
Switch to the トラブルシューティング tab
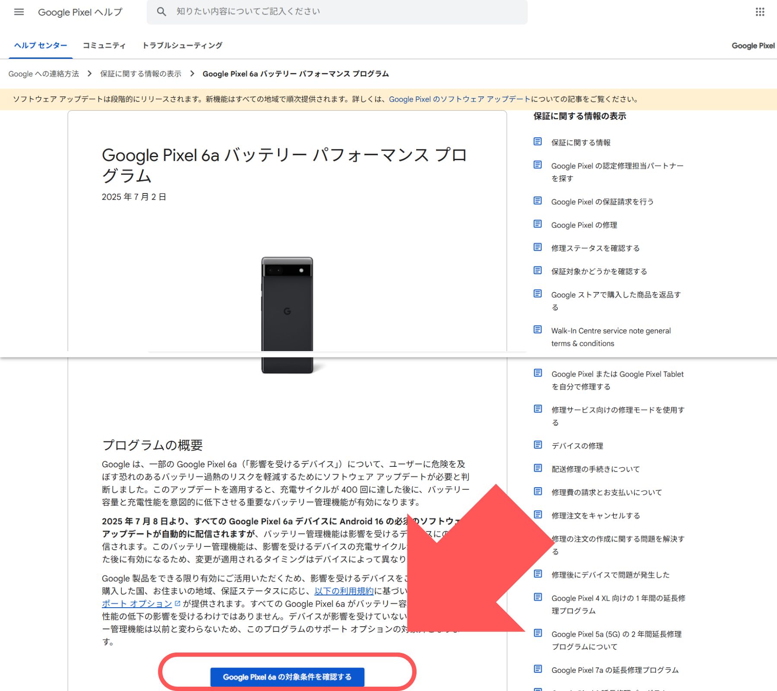(183, 45)
